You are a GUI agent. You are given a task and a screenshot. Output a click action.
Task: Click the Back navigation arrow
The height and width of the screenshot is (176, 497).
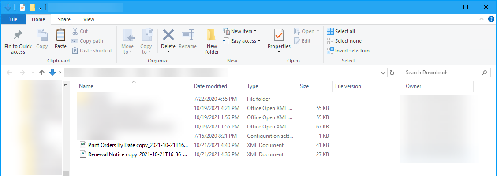tap(10, 73)
